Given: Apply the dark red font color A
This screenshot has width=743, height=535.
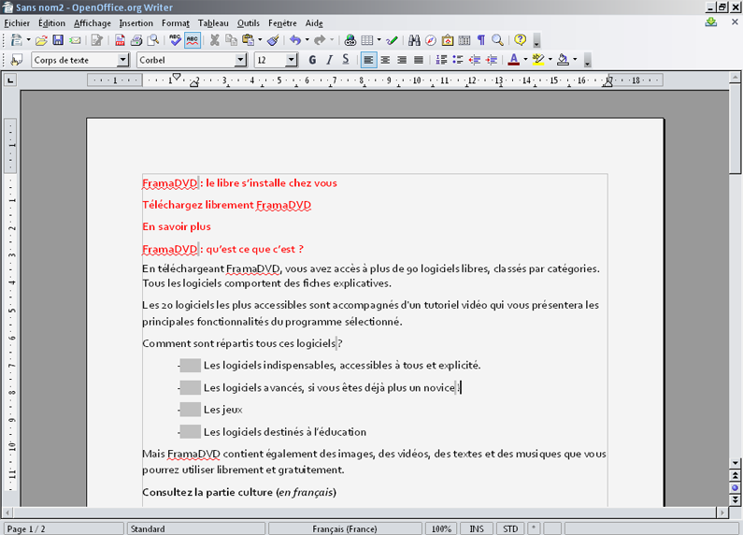Looking at the screenshot, I should 514,60.
